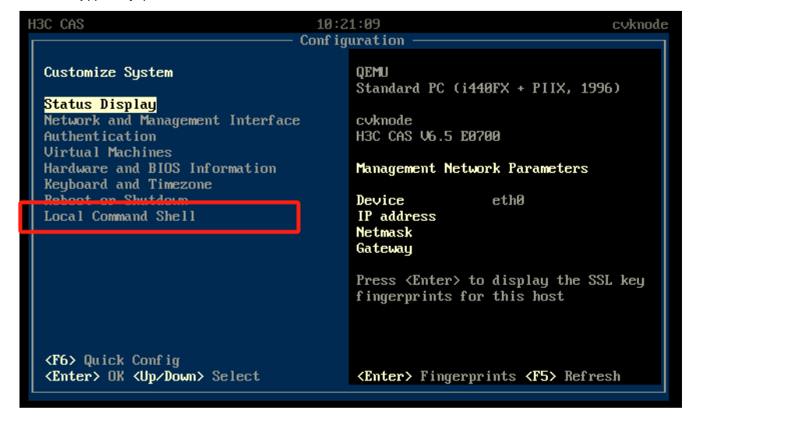Click the F6 Quick Config shortcut
Viewport: 809px width, 421px height.
(x=111, y=360)
